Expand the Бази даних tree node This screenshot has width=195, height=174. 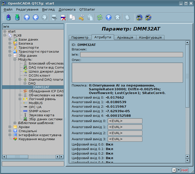[x=10, y=39]
